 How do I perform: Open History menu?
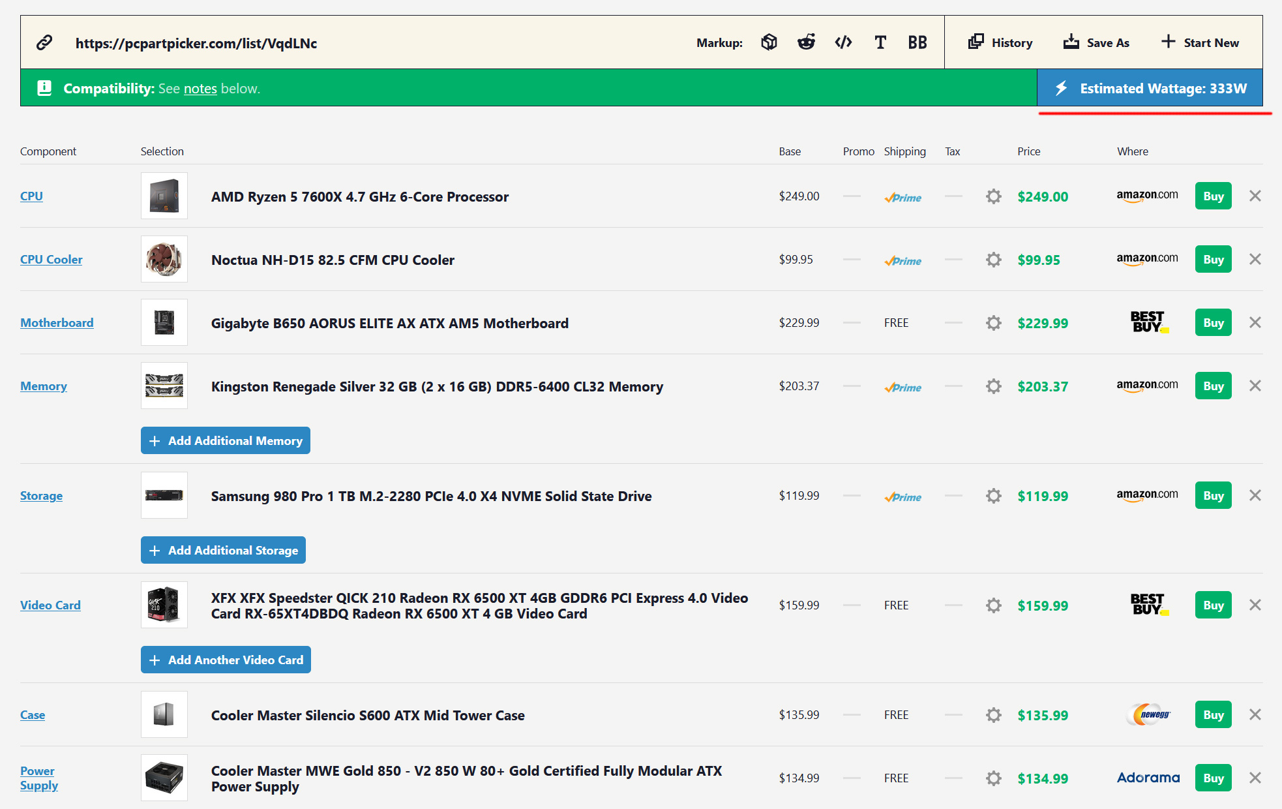coord(1000,42)
